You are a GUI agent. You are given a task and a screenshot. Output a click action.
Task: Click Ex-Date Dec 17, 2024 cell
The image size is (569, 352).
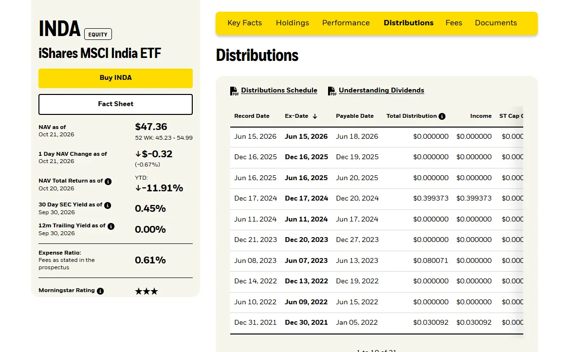pos(306,199)
